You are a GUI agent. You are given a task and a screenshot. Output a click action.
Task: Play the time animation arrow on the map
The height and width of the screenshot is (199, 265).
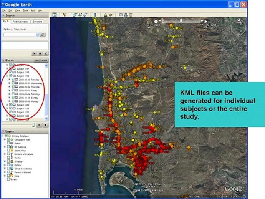(206, 22)
